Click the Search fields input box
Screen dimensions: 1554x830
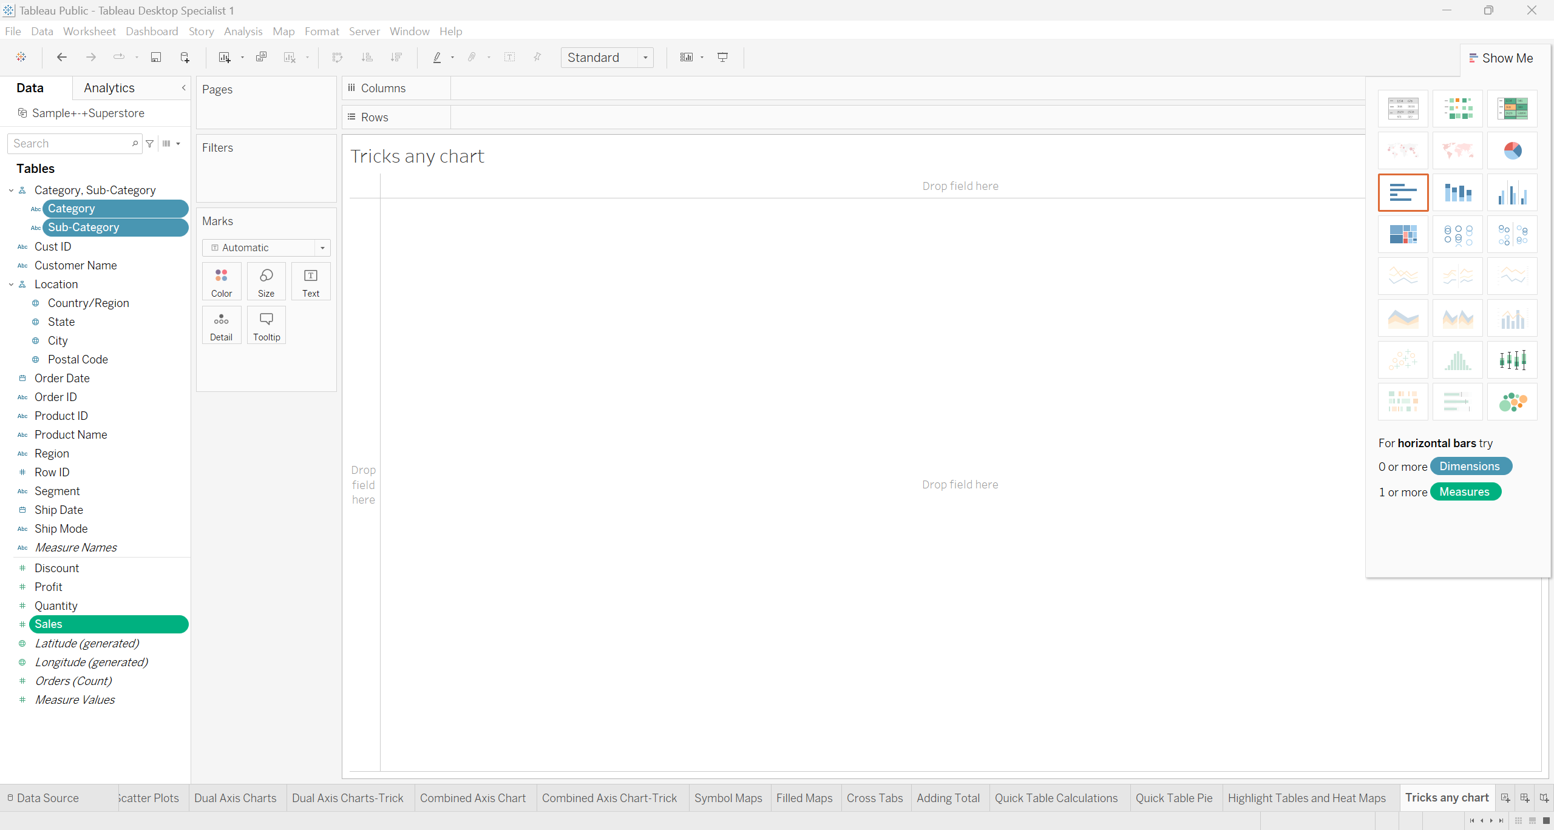click(70, 144)
